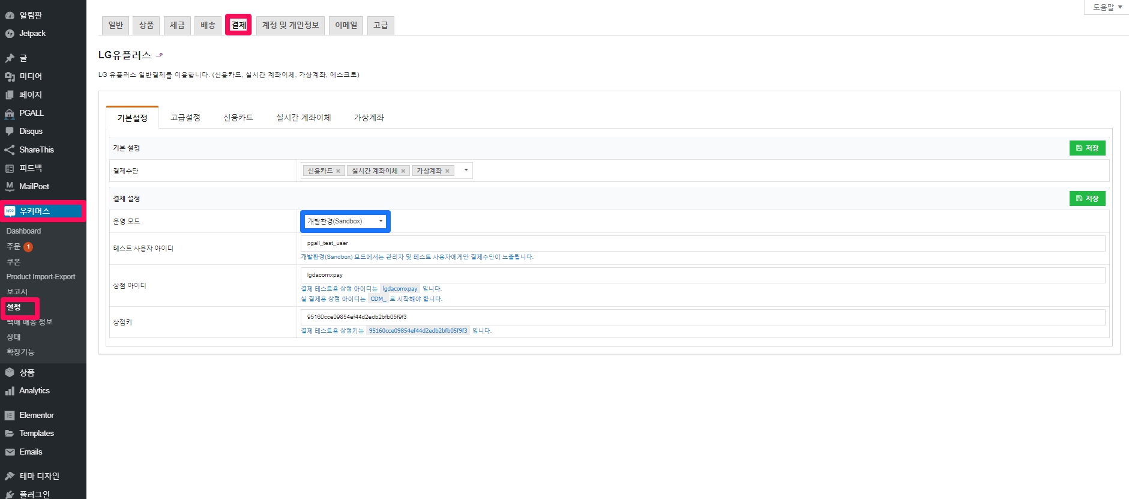
Task: Remove the 신용카드 payment method tag
Action: (338, 171)
